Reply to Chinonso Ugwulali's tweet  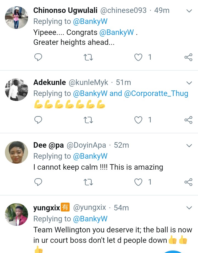pyautogui.click(x=38, y=57)
